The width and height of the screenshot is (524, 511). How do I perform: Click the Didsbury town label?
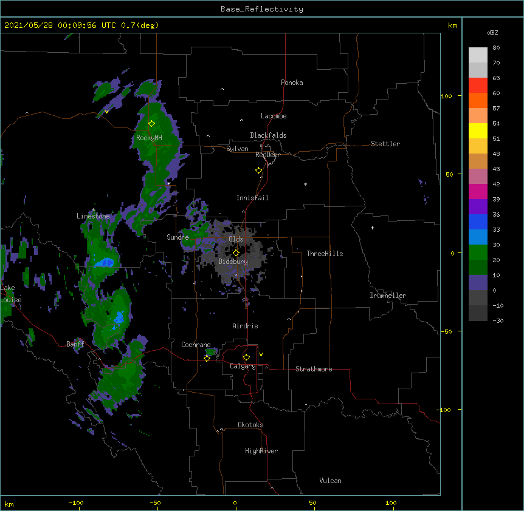click(233, 262)
